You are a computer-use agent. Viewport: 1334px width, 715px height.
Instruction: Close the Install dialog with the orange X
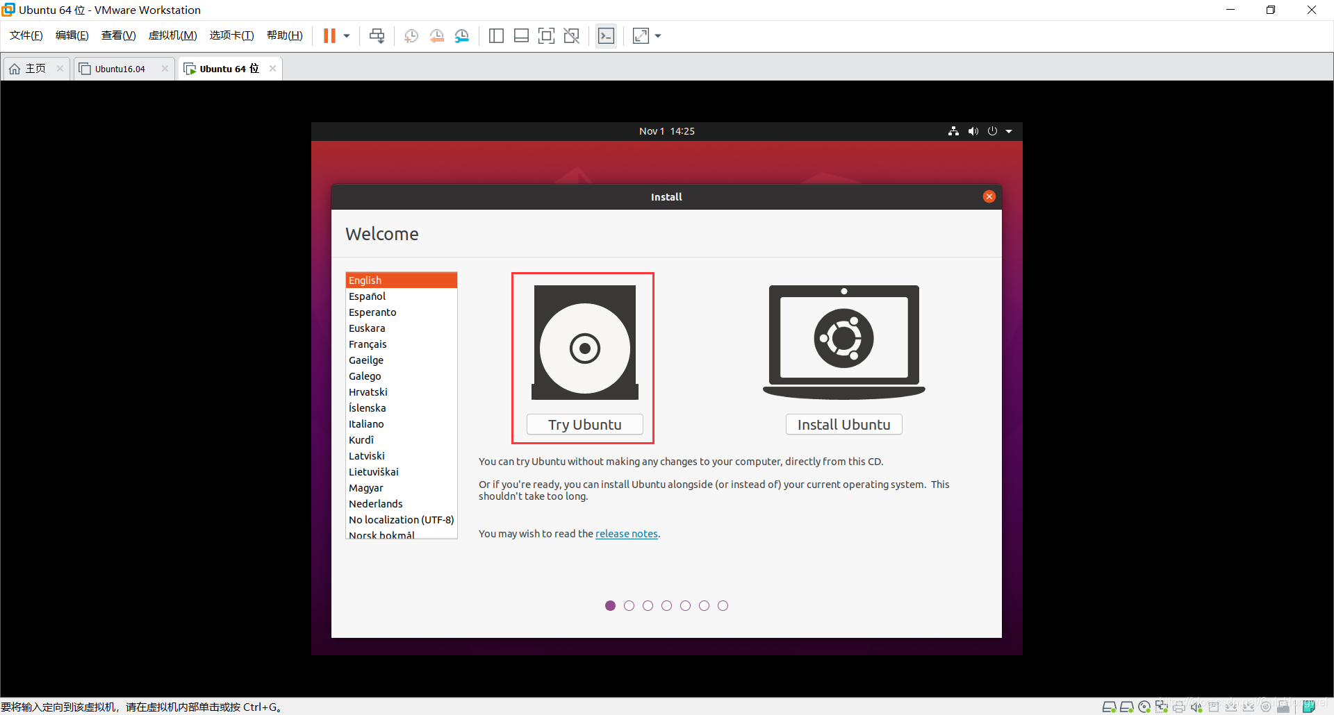[989, 196]
